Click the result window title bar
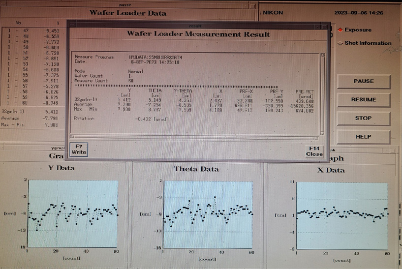The image size is (402, 270). point(197,25)
